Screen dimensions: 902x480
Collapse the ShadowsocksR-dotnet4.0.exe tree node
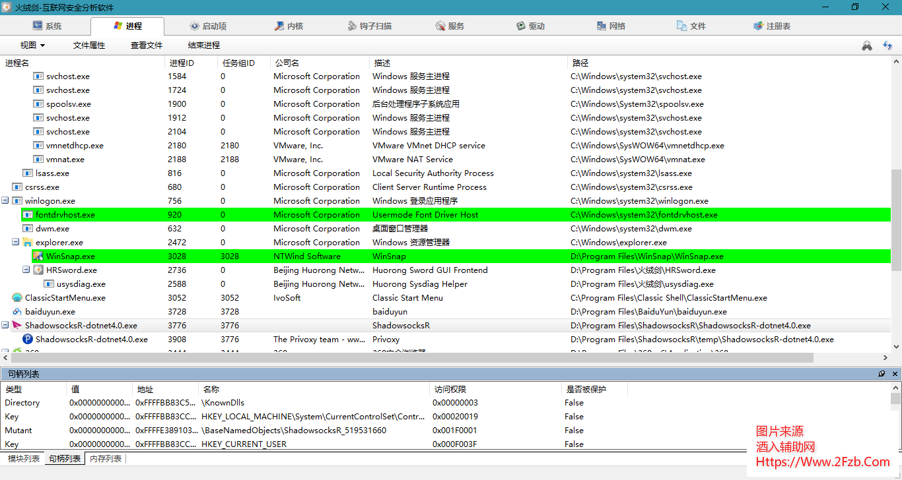[x=5, y=326]
